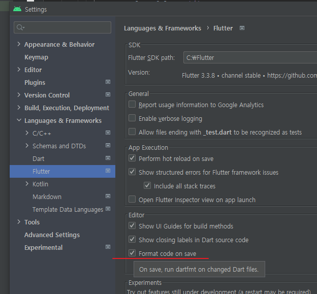Click the Languages & Frameworks breadcrumb
The height and width of the screenshot is (294, 317).
coord(163,28)
